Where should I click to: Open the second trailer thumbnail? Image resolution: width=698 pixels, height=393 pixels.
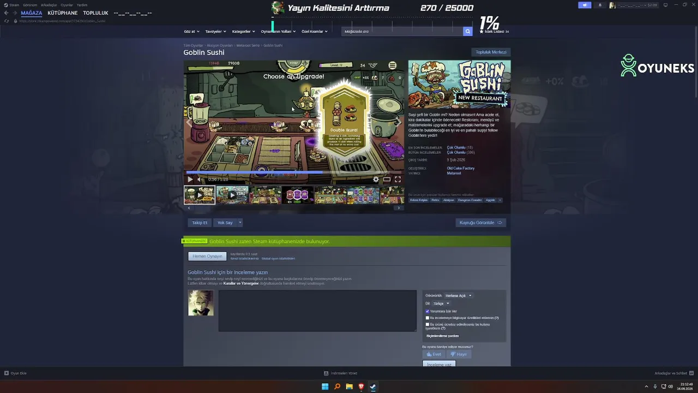(x=232, y=195)
